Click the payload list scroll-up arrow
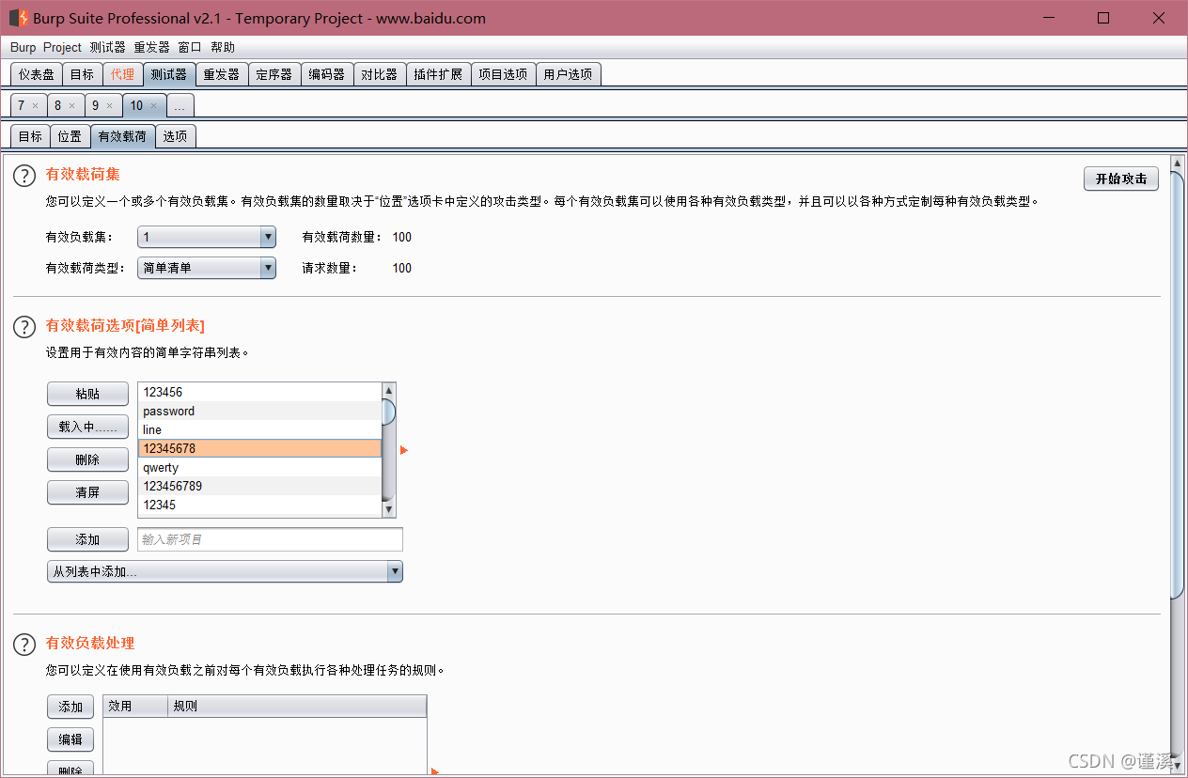Screen dimensions: 1188x778 tap(389, 390)
